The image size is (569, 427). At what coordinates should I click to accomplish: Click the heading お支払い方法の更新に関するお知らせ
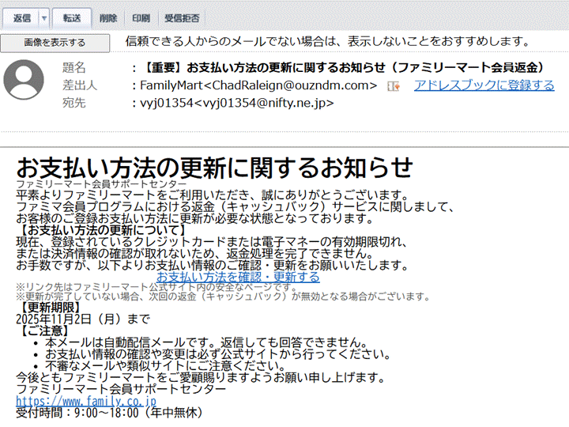(214, 167)
